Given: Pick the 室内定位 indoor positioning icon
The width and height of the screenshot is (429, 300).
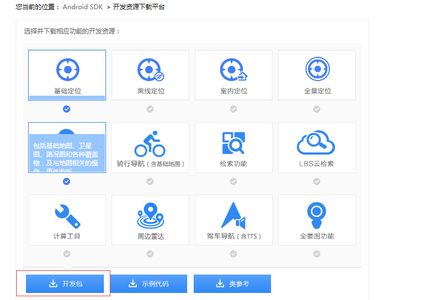Looking at the screenshot, I should [x=234, y=70].
